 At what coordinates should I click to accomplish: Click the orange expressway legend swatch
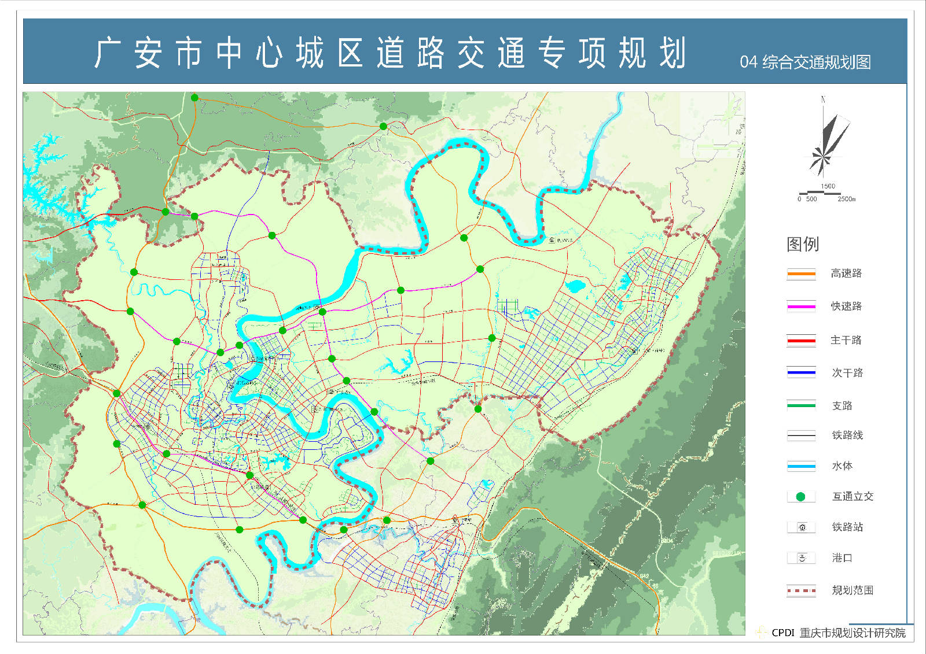click(801, 274)
